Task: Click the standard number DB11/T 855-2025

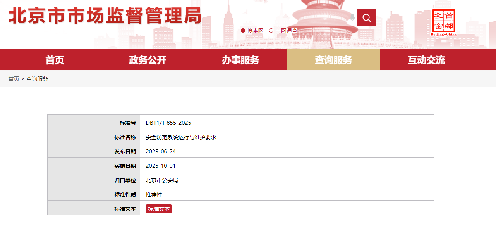Action: 168,123
